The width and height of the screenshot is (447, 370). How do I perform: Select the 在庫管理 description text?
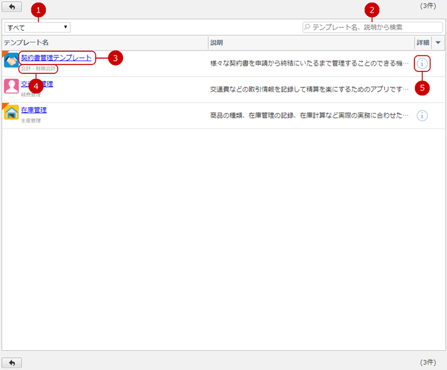coord(309,115)
